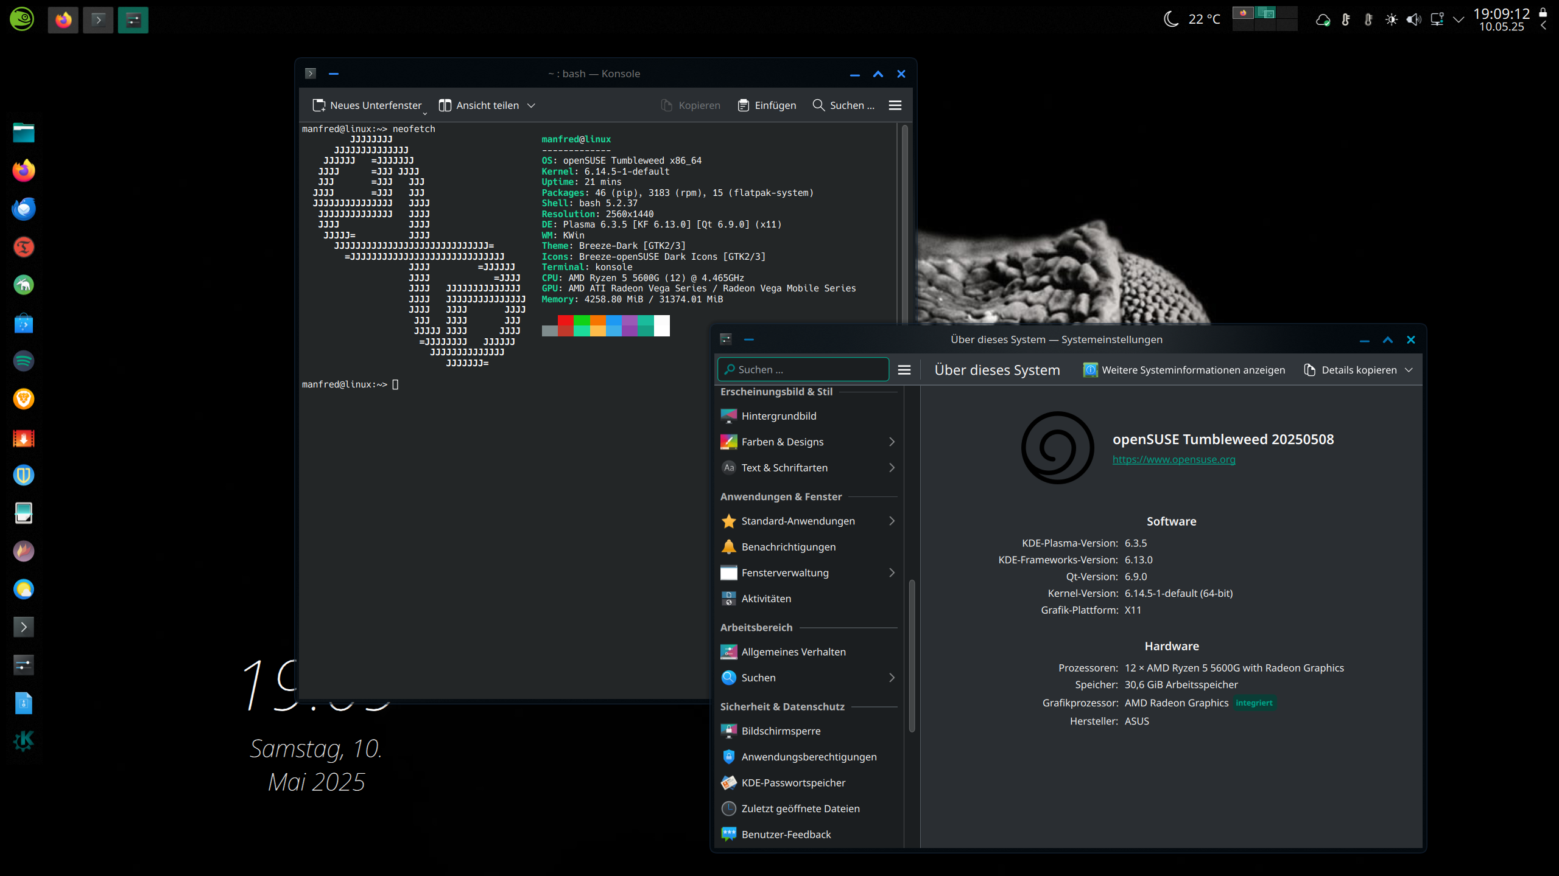Click the settings sidebar scrollbar
The height and width of the screenshot is (876, 1559).
point(912,657)
